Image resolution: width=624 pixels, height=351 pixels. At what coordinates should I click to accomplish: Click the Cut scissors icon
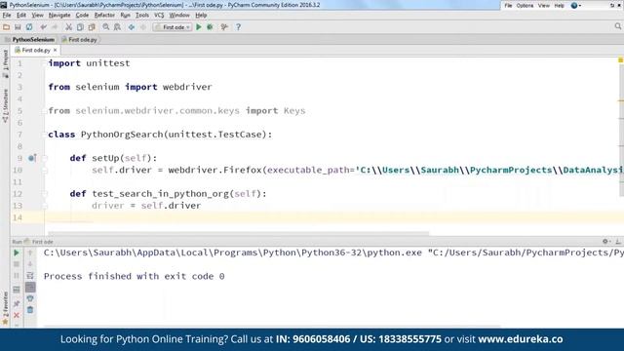click(x=68, y=27)
